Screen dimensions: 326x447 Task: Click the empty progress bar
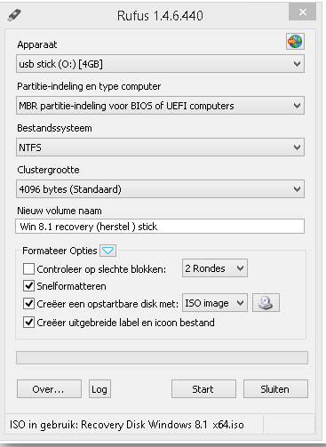[162, 357]
